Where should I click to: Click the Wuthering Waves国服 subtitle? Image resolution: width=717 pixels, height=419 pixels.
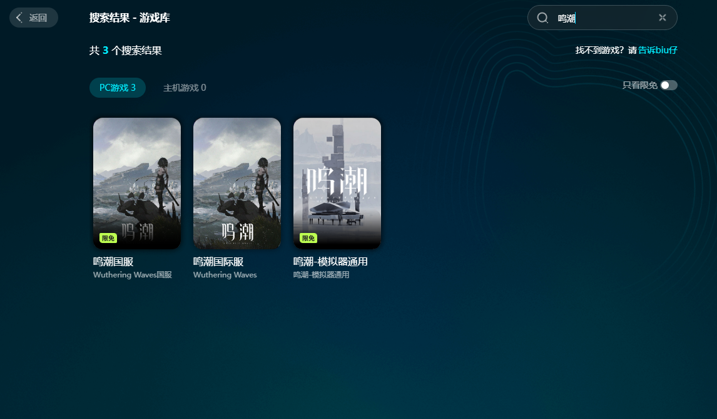133,275
